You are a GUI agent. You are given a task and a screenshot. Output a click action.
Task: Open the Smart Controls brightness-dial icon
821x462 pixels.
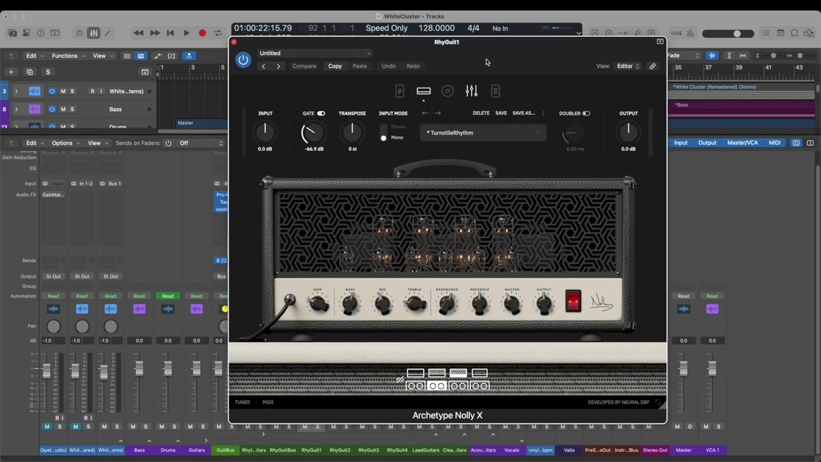pos(80,33)
